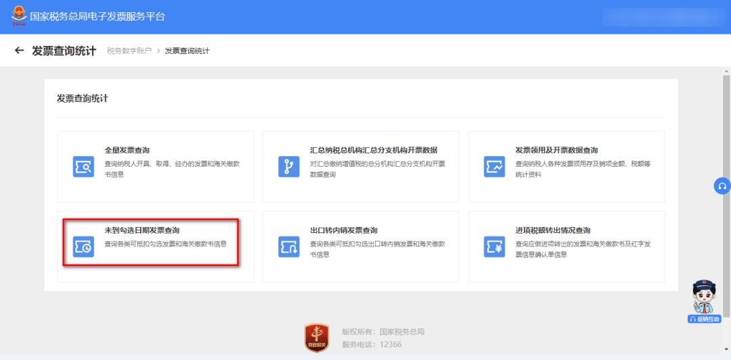Viewport: 731px width, 360px height.
Task: Click the icon for 出口转内销发票查询
Action: [x=289, y=247]
